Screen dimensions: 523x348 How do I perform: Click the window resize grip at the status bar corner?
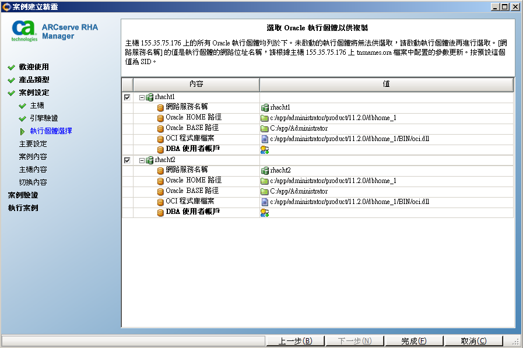pyautogui.click(x=517, y=342)
